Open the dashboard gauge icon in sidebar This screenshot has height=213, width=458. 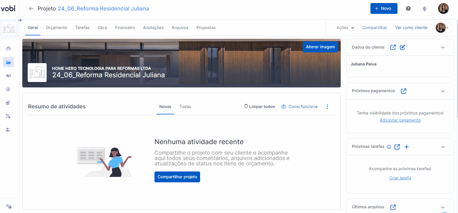click(8, 89)
